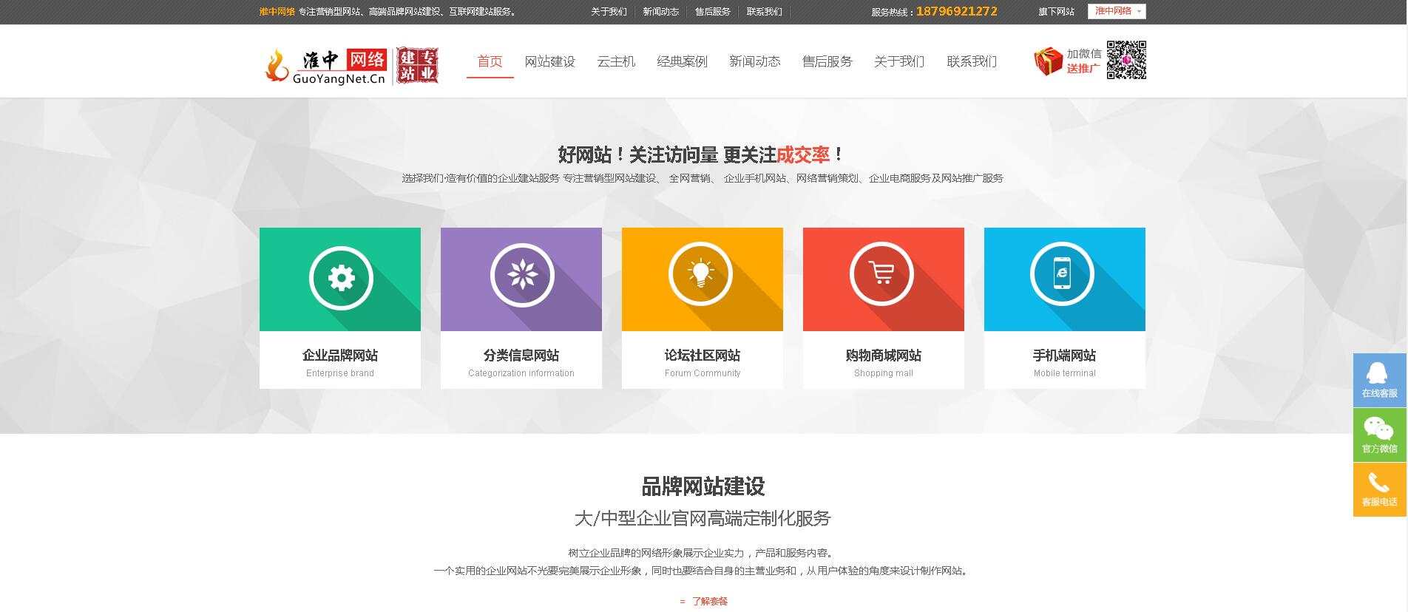Click the QR code image in header
Viewport: 1408px width, 612px height.
click(x=1126, y=60)
